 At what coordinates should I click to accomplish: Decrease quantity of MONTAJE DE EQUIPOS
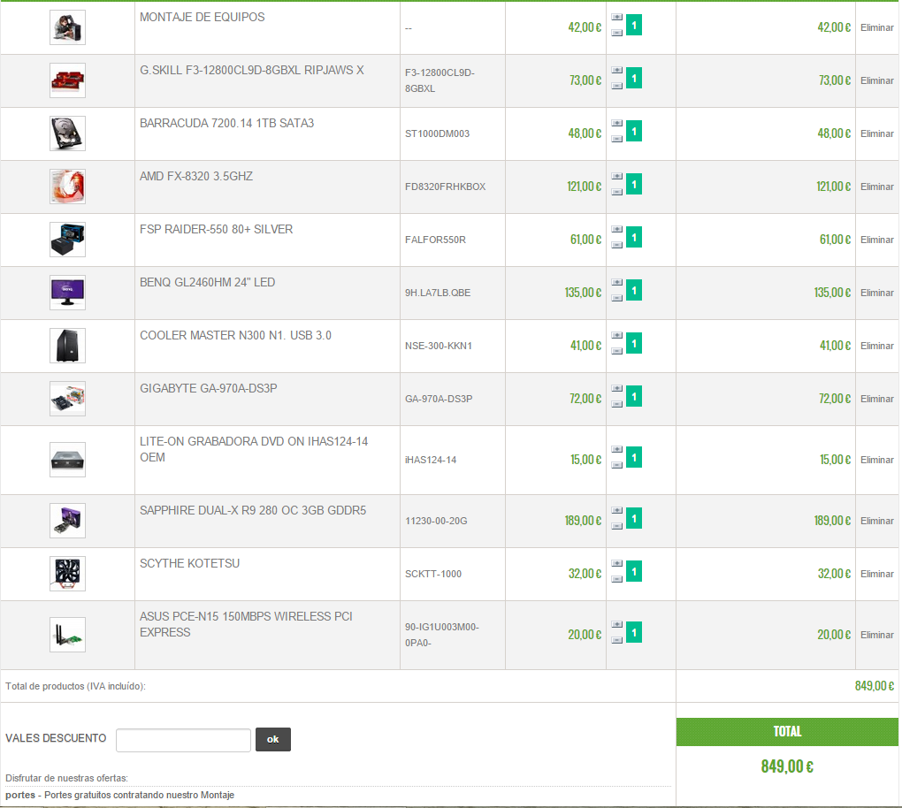[x=616, y=33]
